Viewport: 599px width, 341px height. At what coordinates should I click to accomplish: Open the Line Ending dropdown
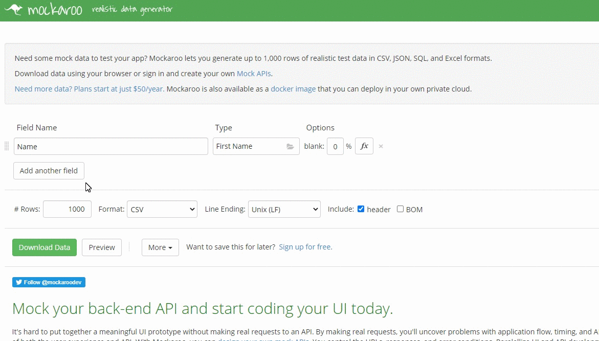point(284,209)
